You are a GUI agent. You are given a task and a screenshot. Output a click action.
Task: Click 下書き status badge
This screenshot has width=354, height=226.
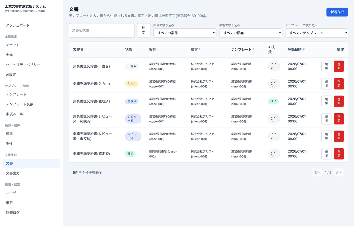click(x=132, y=66)
